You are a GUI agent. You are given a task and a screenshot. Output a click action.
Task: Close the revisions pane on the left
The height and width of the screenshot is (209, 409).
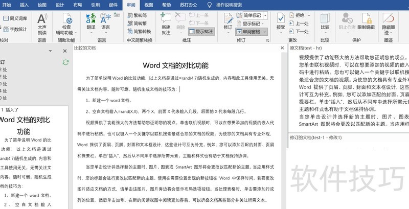click(65, 51)
